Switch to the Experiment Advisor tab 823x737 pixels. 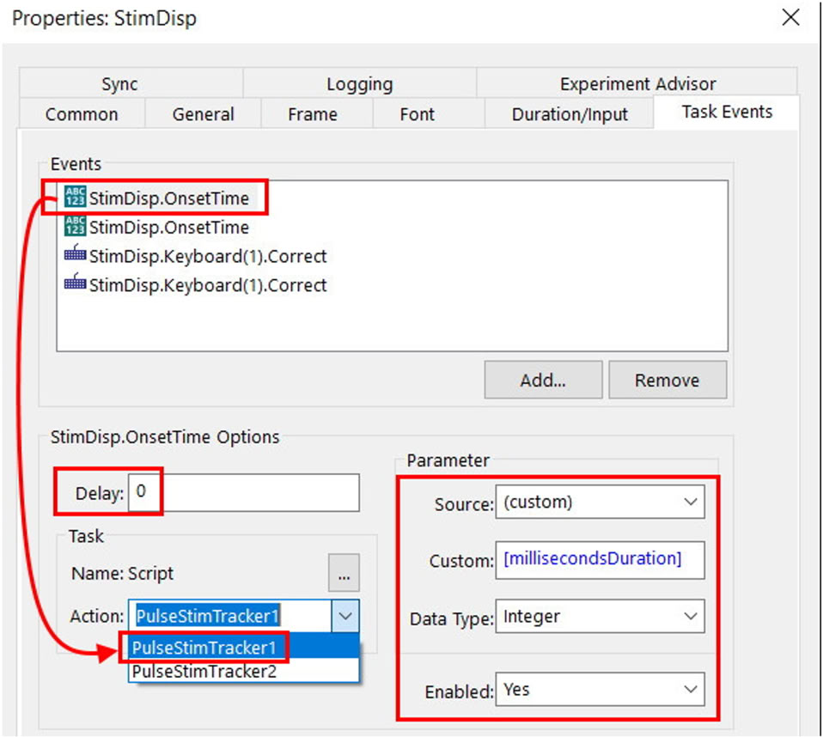(637, 84)
